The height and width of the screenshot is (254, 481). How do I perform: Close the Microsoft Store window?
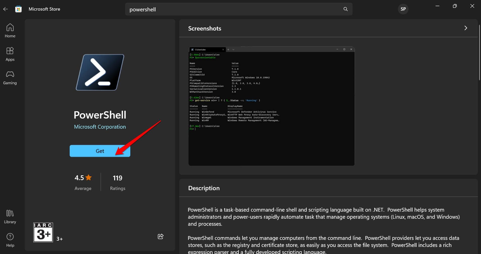point(472,6)
